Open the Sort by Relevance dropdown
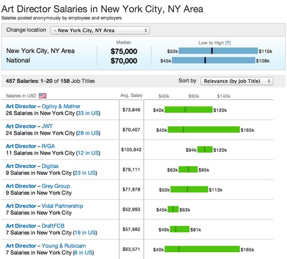This screenshot has height=259, width=287. 236,81
